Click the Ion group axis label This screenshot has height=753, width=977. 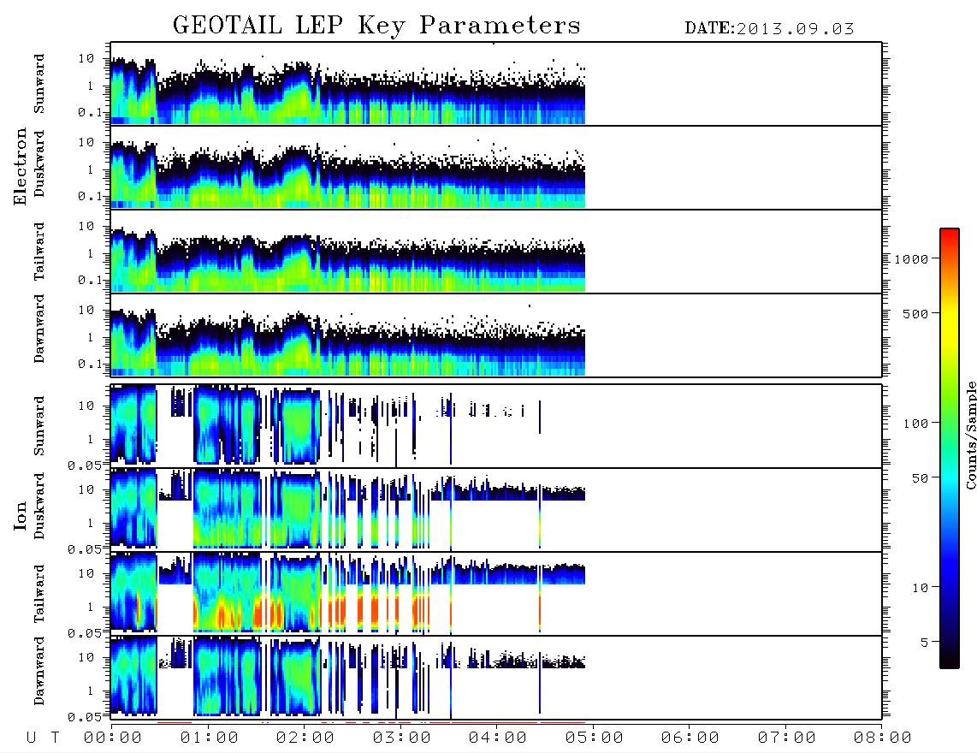click(x=21, y=515)
